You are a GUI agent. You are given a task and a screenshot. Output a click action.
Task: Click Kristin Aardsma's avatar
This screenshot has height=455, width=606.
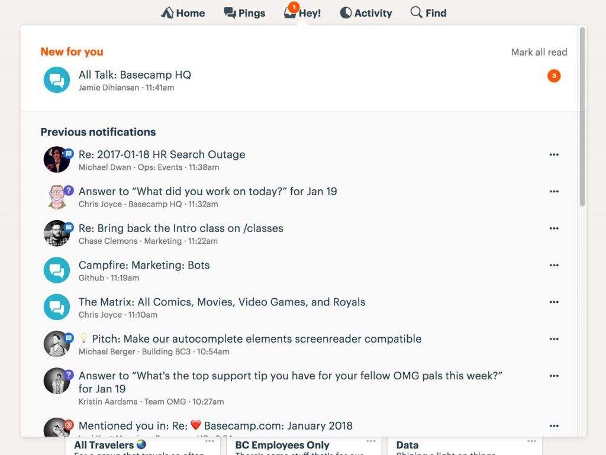pos(56,380)
